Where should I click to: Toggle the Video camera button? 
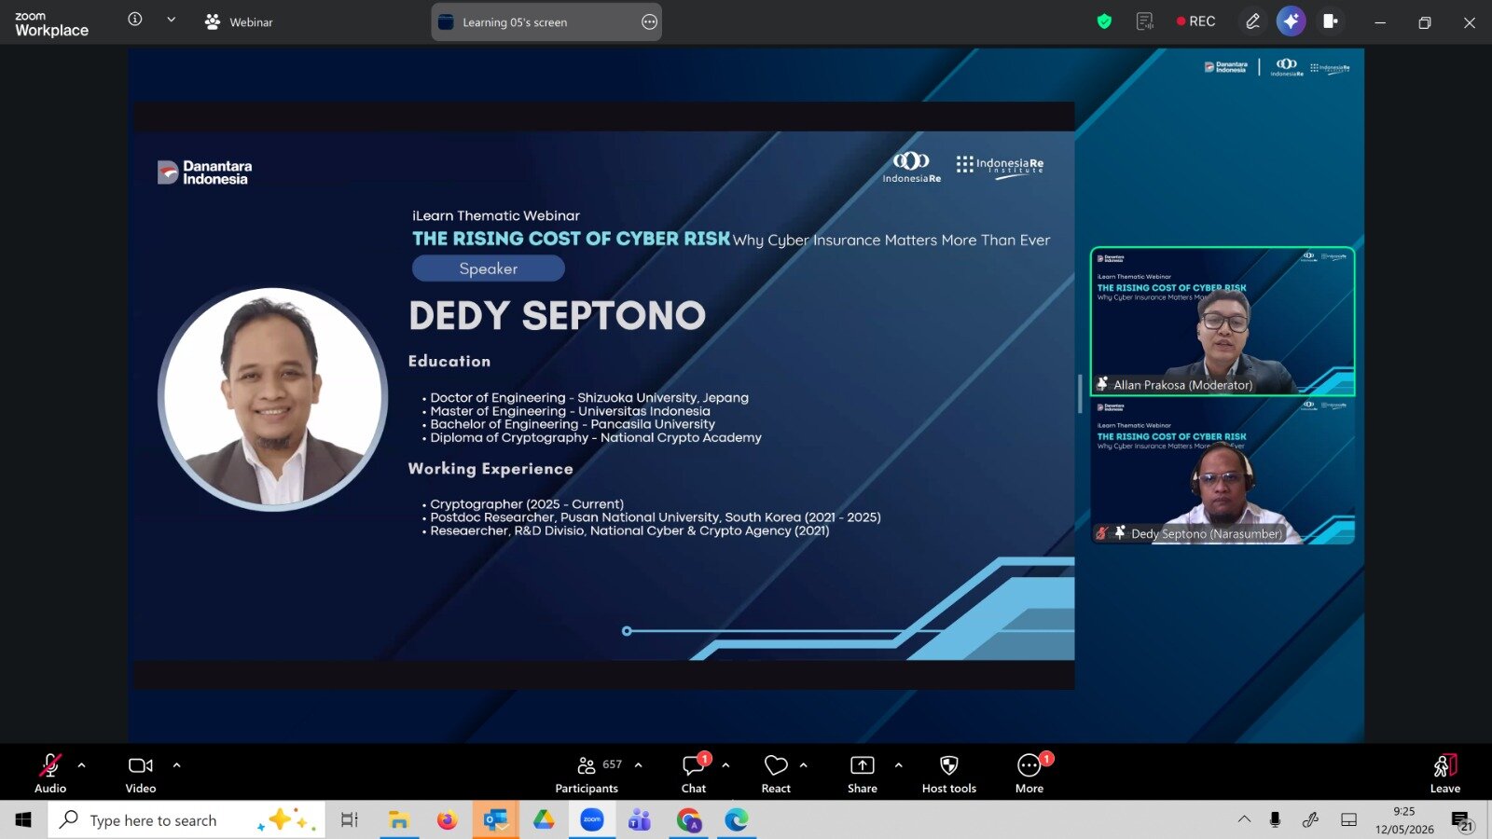(x=141, y=774)
